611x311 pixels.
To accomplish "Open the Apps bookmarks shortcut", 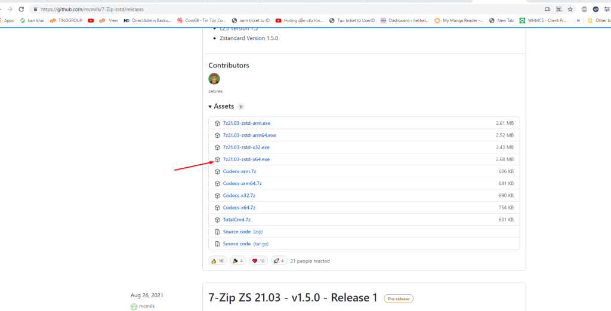I will point(7,21).
